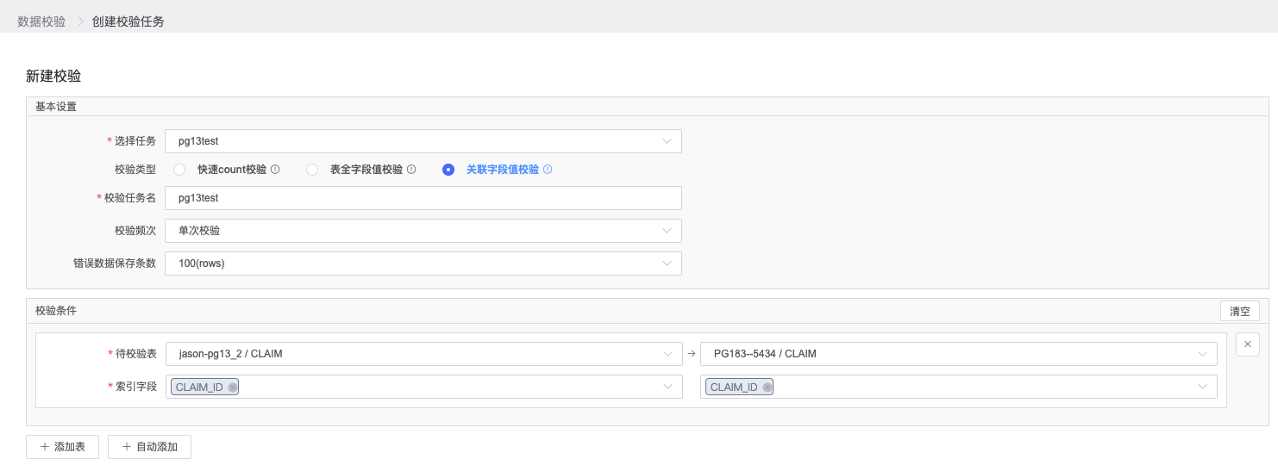Go to 数据校验 breadcrumb
The image size is (1278, 465).
41,22
